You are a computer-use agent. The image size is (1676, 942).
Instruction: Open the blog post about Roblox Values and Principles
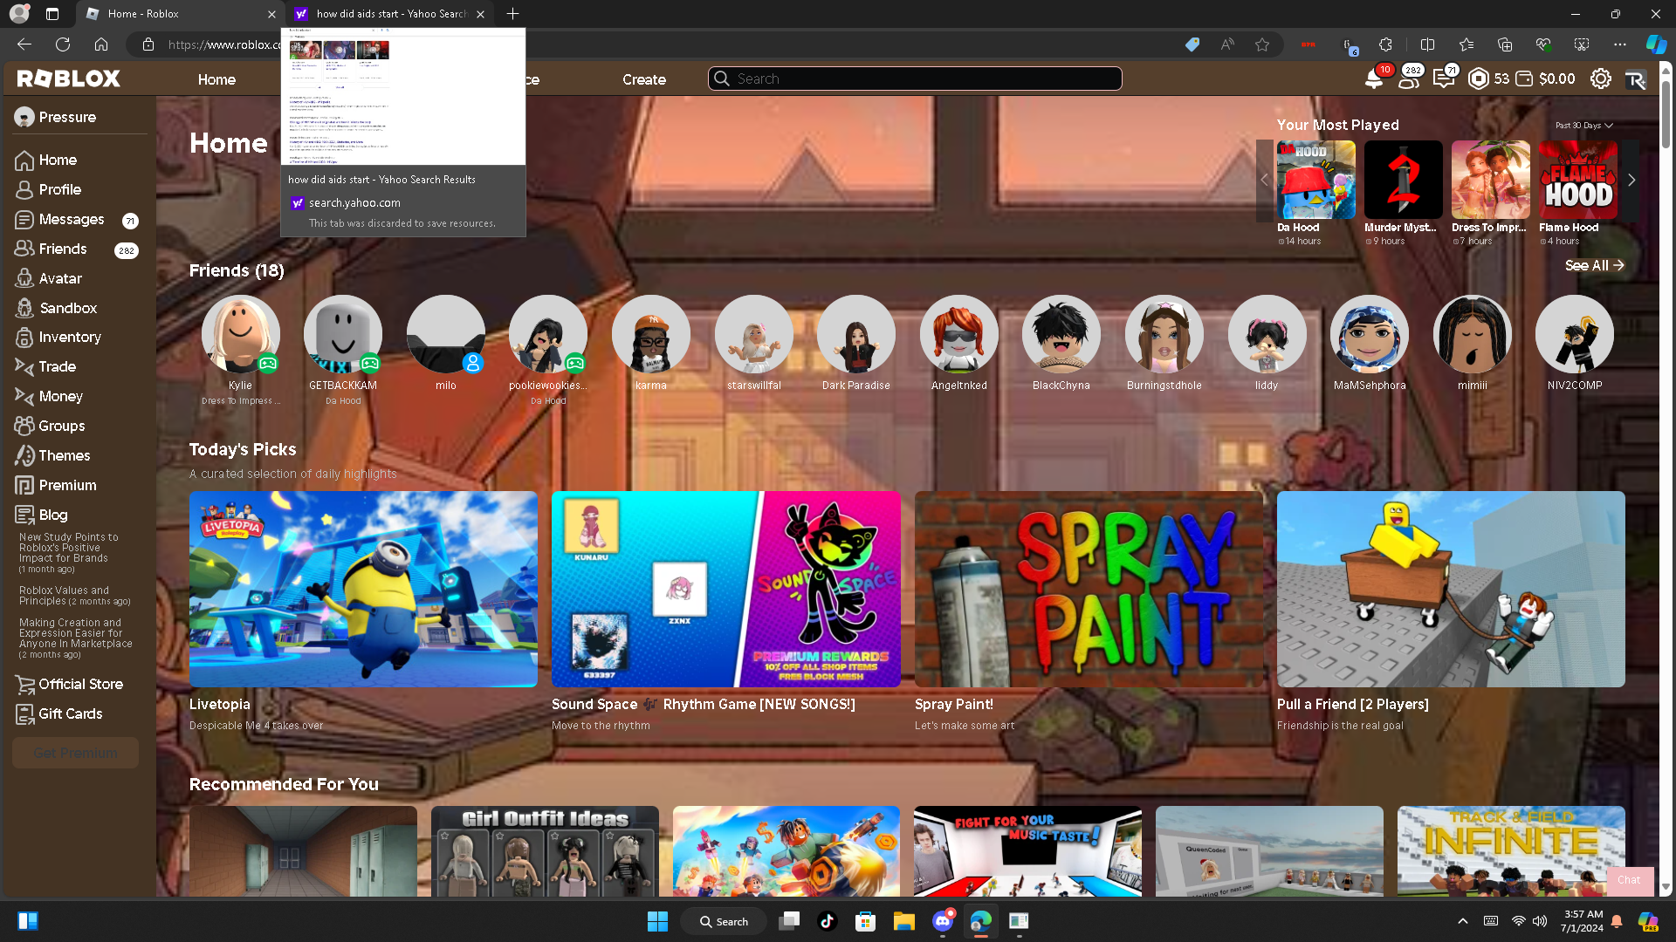tap(75, 596)
